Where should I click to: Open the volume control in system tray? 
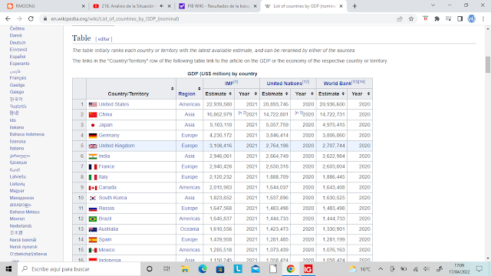pos(427,269)
